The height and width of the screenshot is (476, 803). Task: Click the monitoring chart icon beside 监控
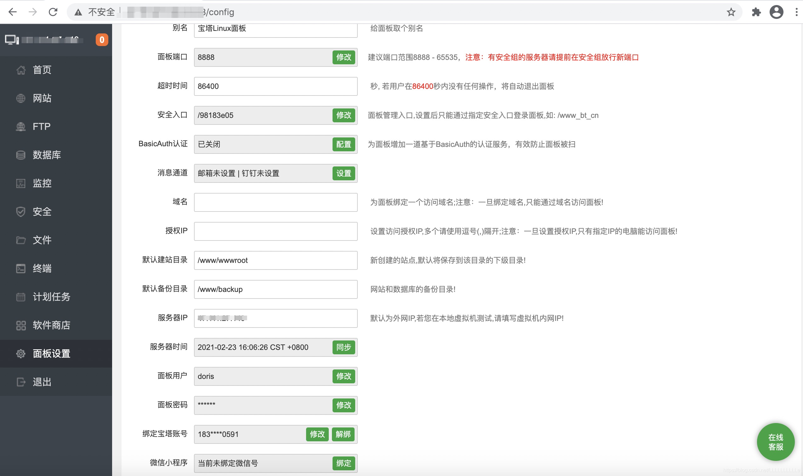[21, 183]
